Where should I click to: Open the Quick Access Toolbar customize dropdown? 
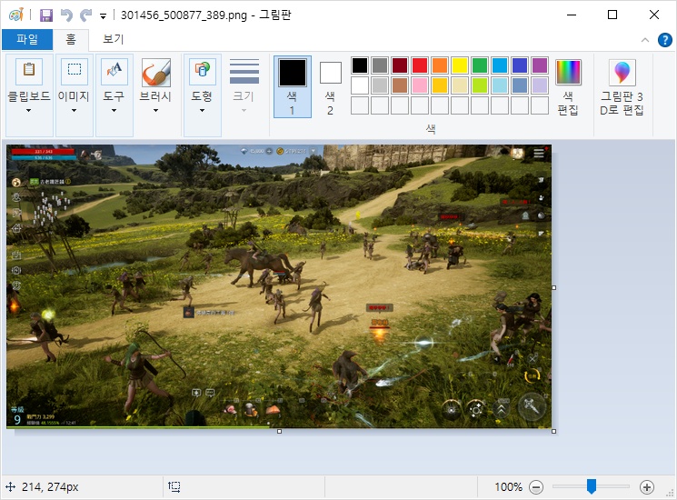coord(104,16)
